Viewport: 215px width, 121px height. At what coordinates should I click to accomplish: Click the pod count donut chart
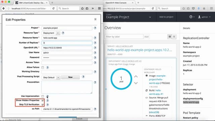click(x=121, y=79)
